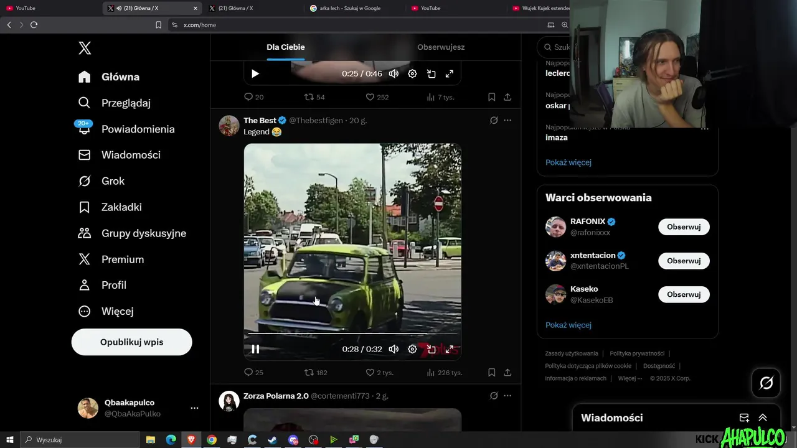This screenshot has height=448, width=797.
Task: View stats of post with 7 tys. views
Action: tap(440, 97)
